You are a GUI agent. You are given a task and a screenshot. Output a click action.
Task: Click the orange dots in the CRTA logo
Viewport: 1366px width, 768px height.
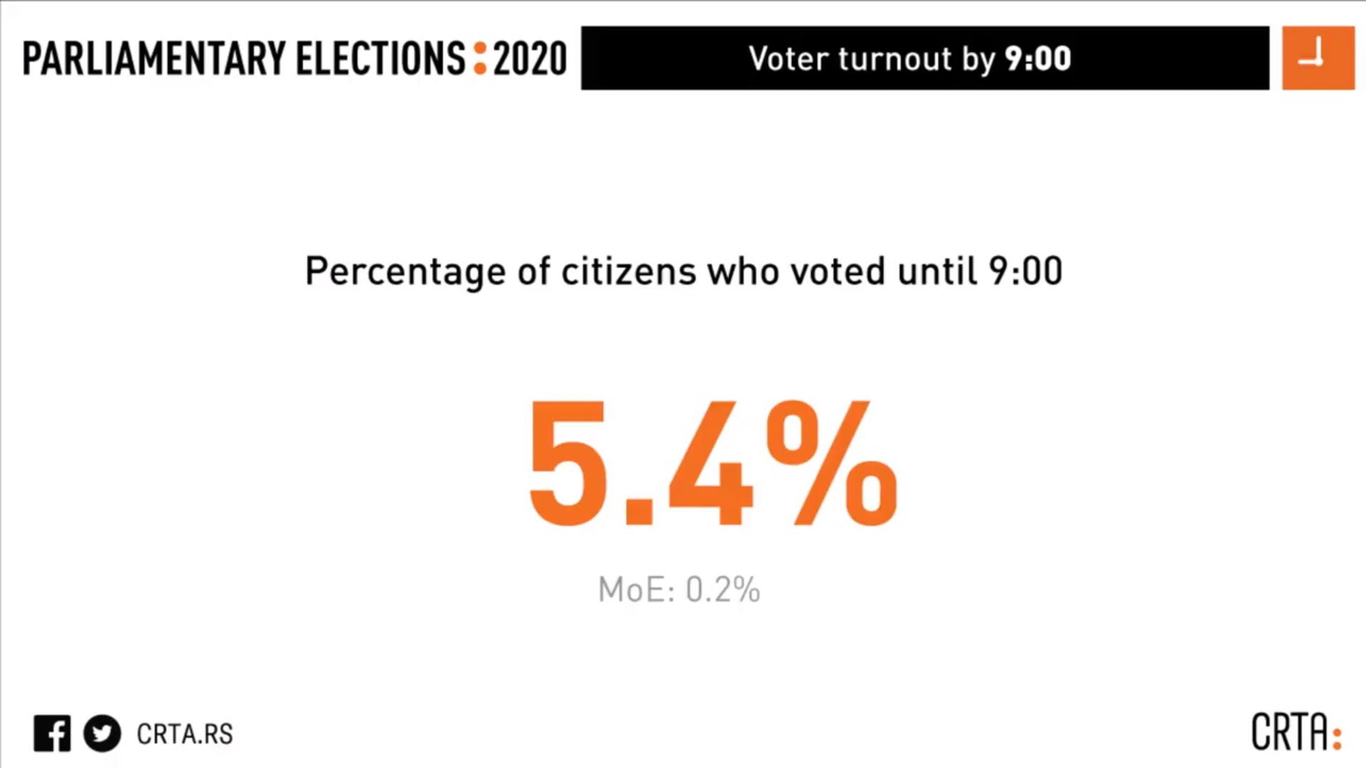click(x=1337, y=738)
